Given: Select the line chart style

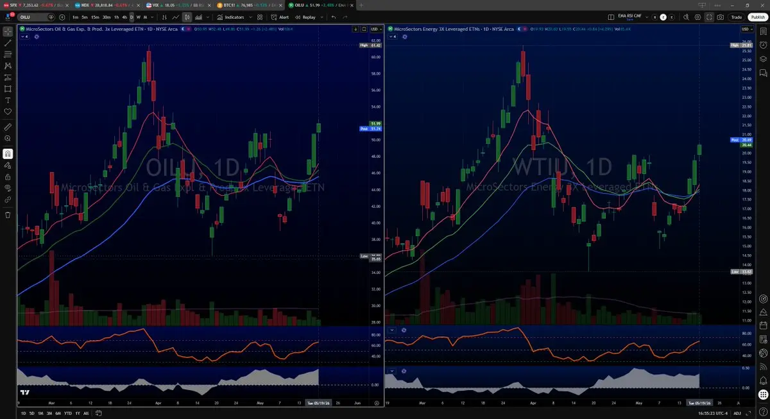Looking at the screenshot, I should pos(175,17).
